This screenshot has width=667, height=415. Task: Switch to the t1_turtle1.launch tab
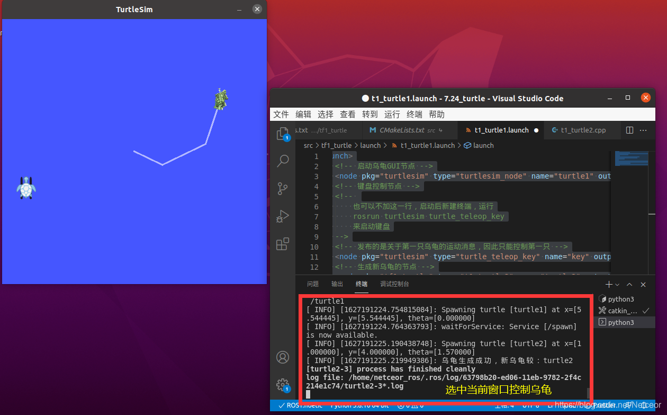tap(501, 130)
